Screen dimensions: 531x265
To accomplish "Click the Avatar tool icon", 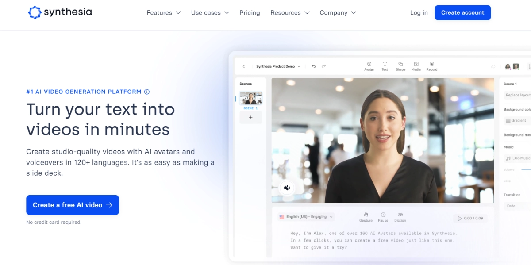I will click(x=369, y=65).
